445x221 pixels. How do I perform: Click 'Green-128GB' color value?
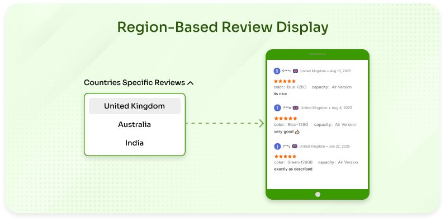coord(300,162)
